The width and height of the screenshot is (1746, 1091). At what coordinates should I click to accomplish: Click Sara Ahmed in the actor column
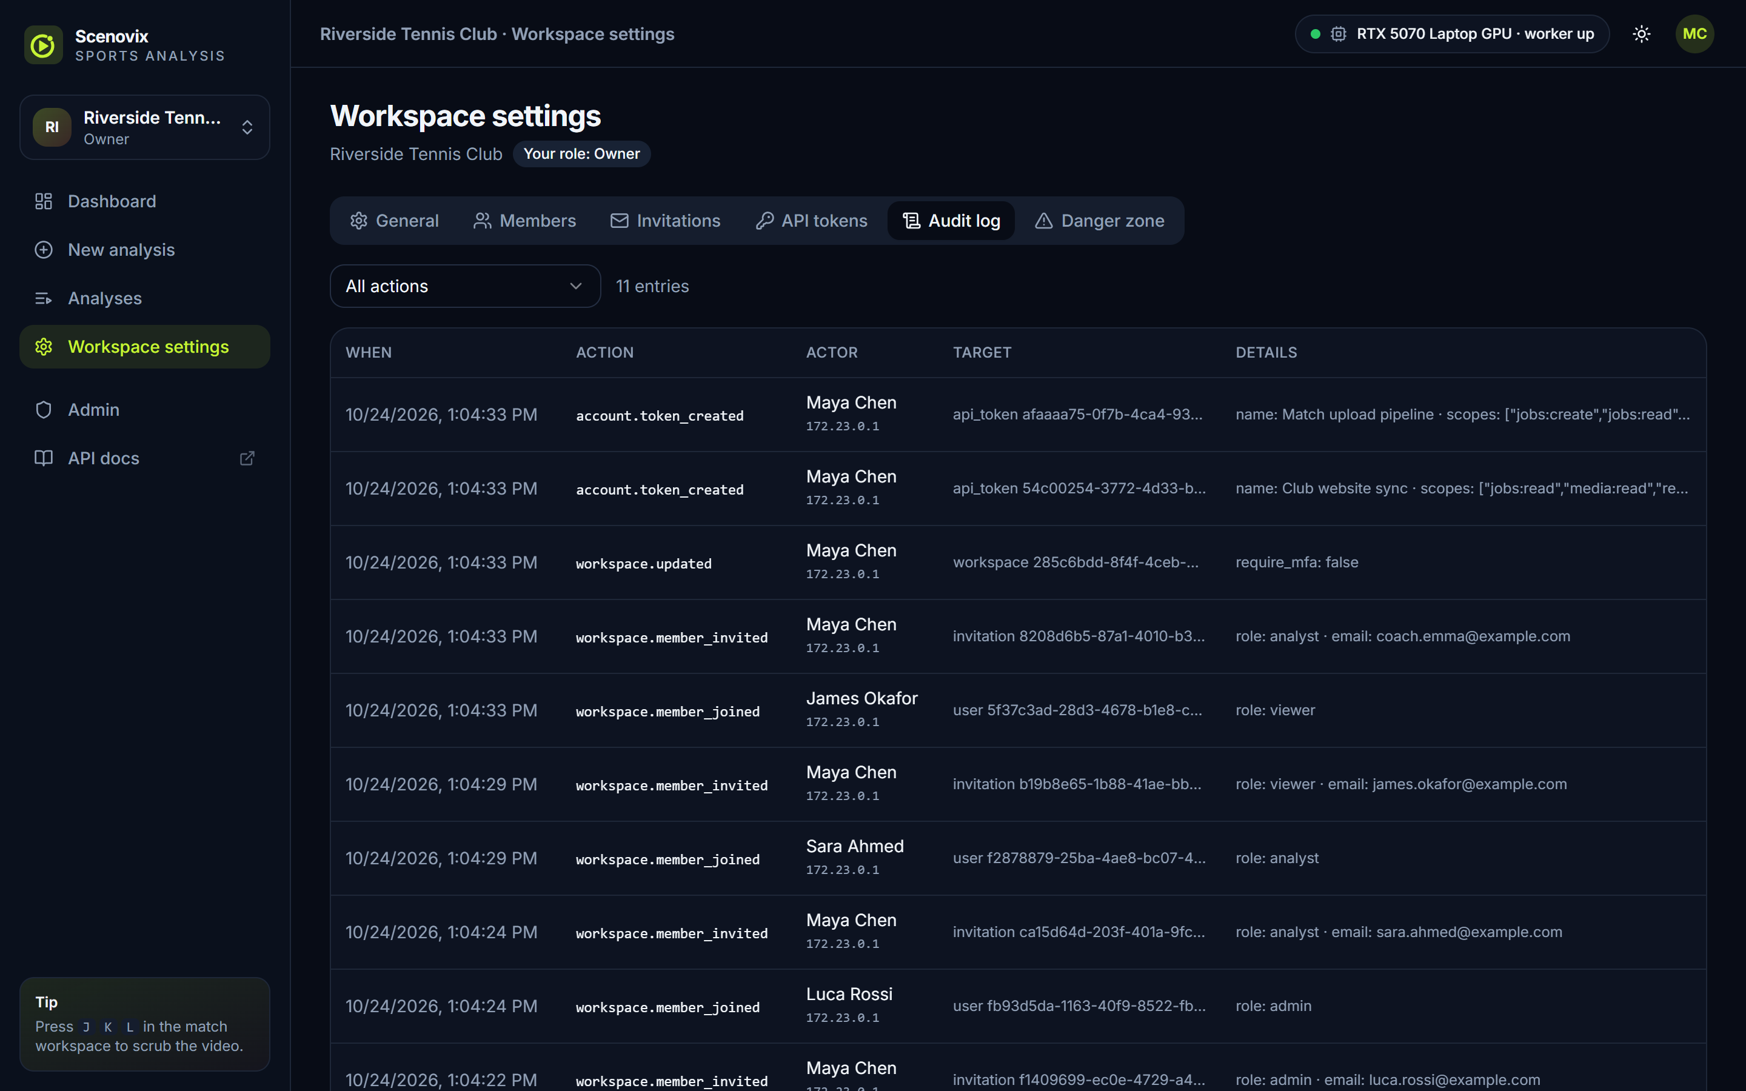tap(854, 846)
